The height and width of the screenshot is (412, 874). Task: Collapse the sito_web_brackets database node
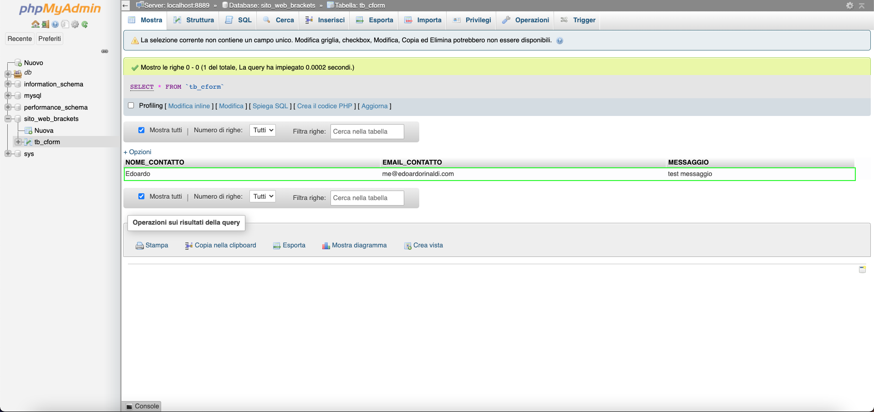(8, 119)
